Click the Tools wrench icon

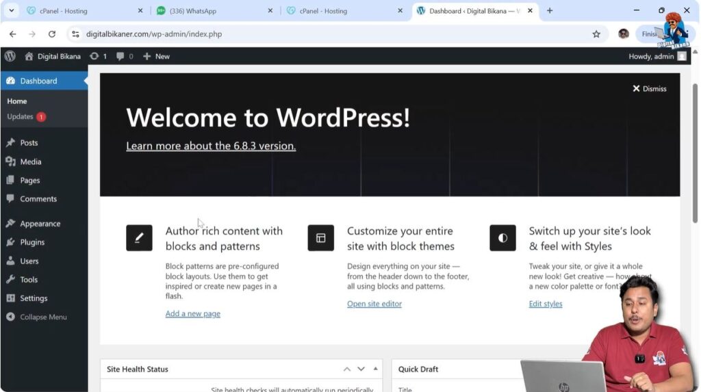(10, 279)
